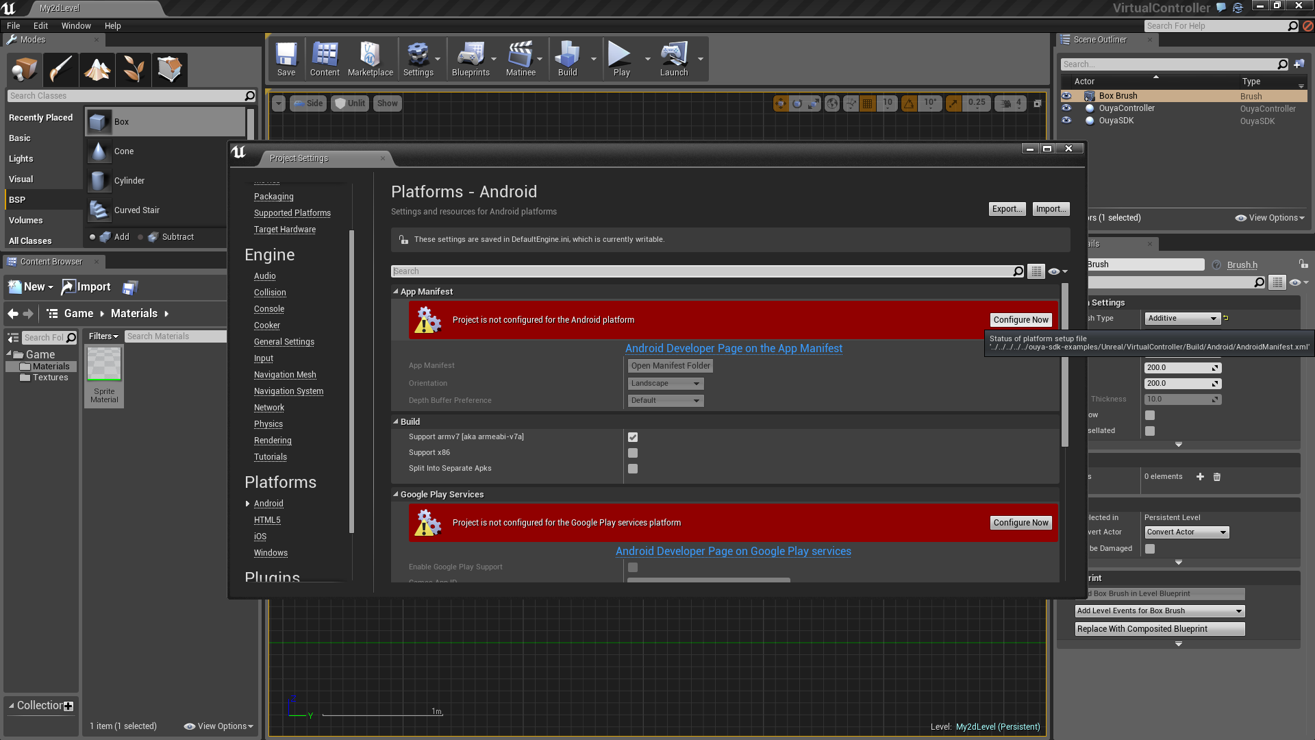Enable Split Into Separate Apks

coord(633,469)
